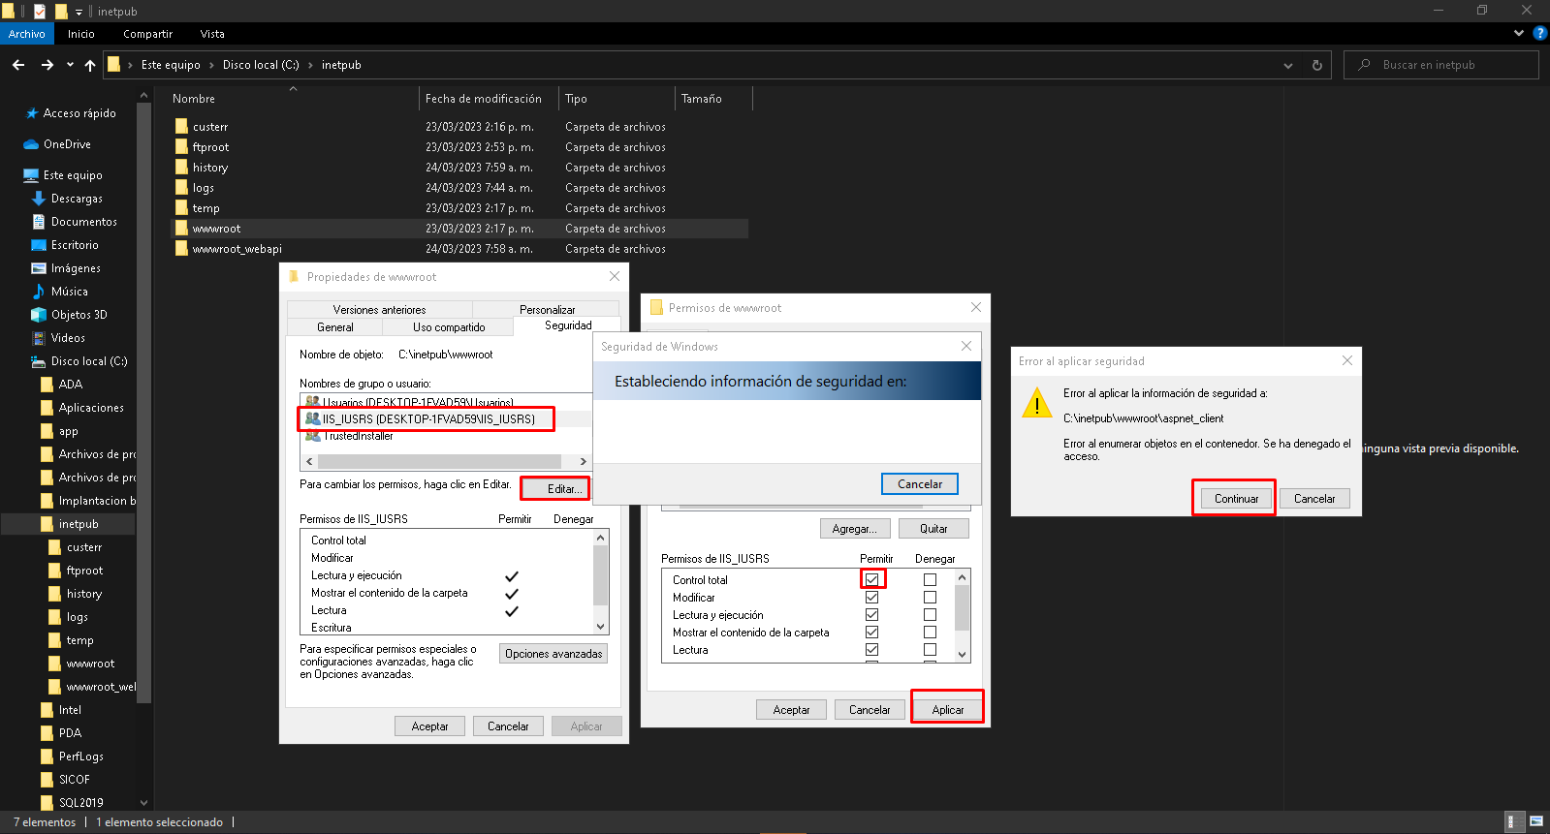
Task: Open the Help question mark icon
Action: click(x=1539, y=33)
